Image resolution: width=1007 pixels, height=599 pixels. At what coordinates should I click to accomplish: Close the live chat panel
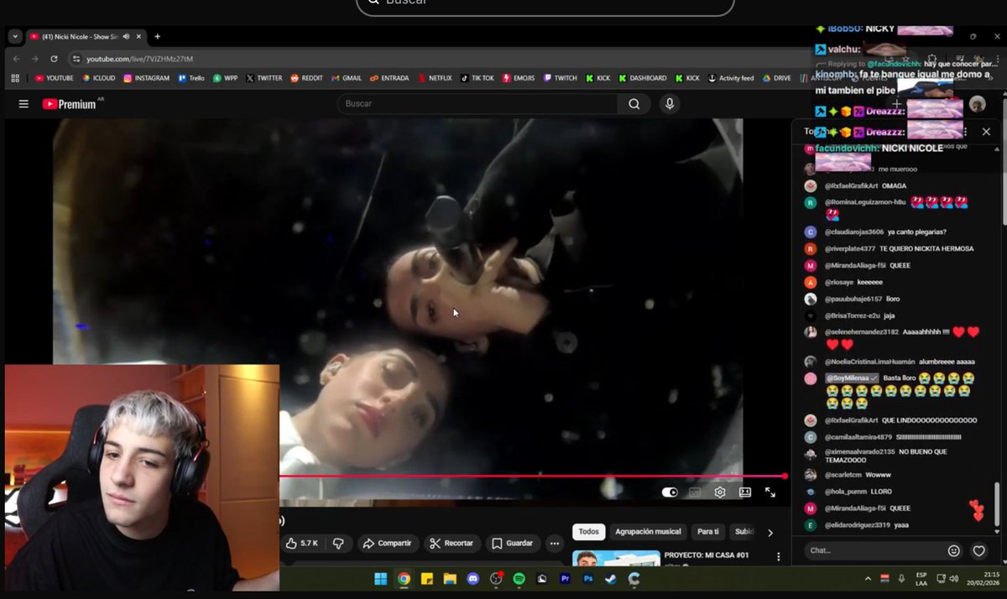coord(986,132)
